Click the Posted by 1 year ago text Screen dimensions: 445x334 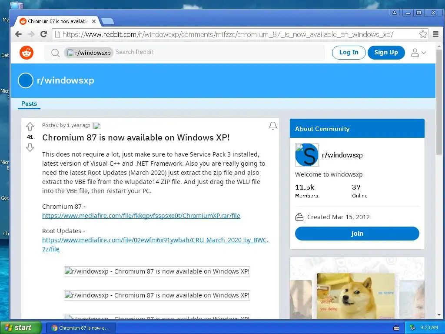click(66, 125)
